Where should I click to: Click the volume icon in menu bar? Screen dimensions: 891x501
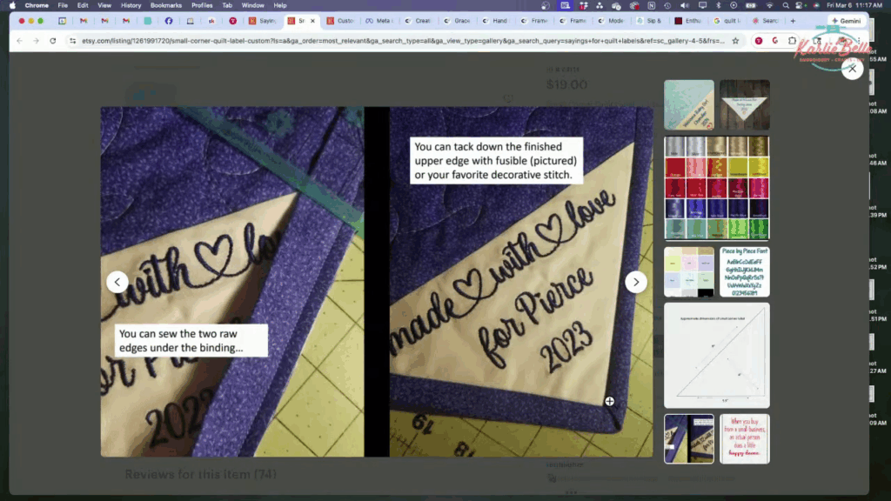click(x=685, y=5)
